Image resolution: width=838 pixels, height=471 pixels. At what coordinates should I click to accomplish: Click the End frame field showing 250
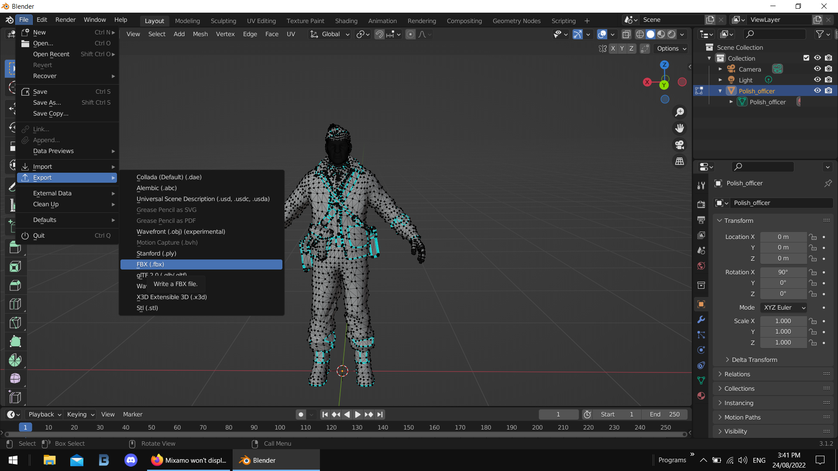tap(664, 414)
